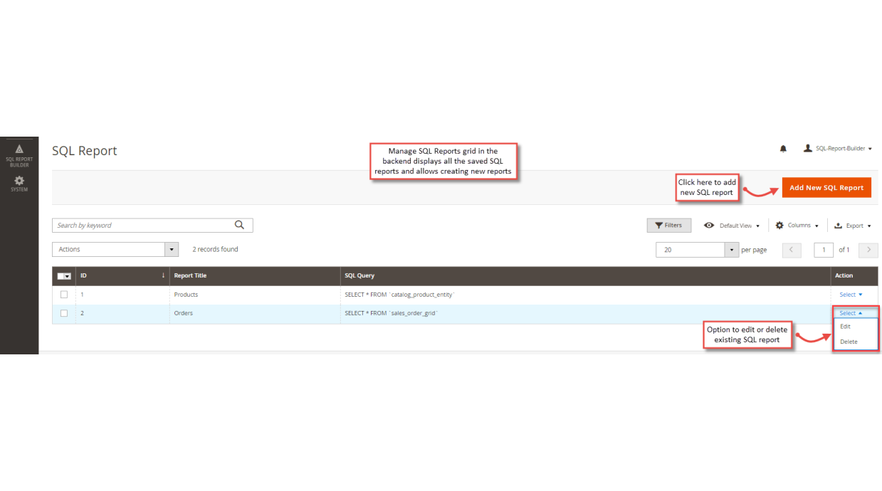Click the Select link on the Products row
This screenshot has height=491, width=882.
[x=848, y=294]
